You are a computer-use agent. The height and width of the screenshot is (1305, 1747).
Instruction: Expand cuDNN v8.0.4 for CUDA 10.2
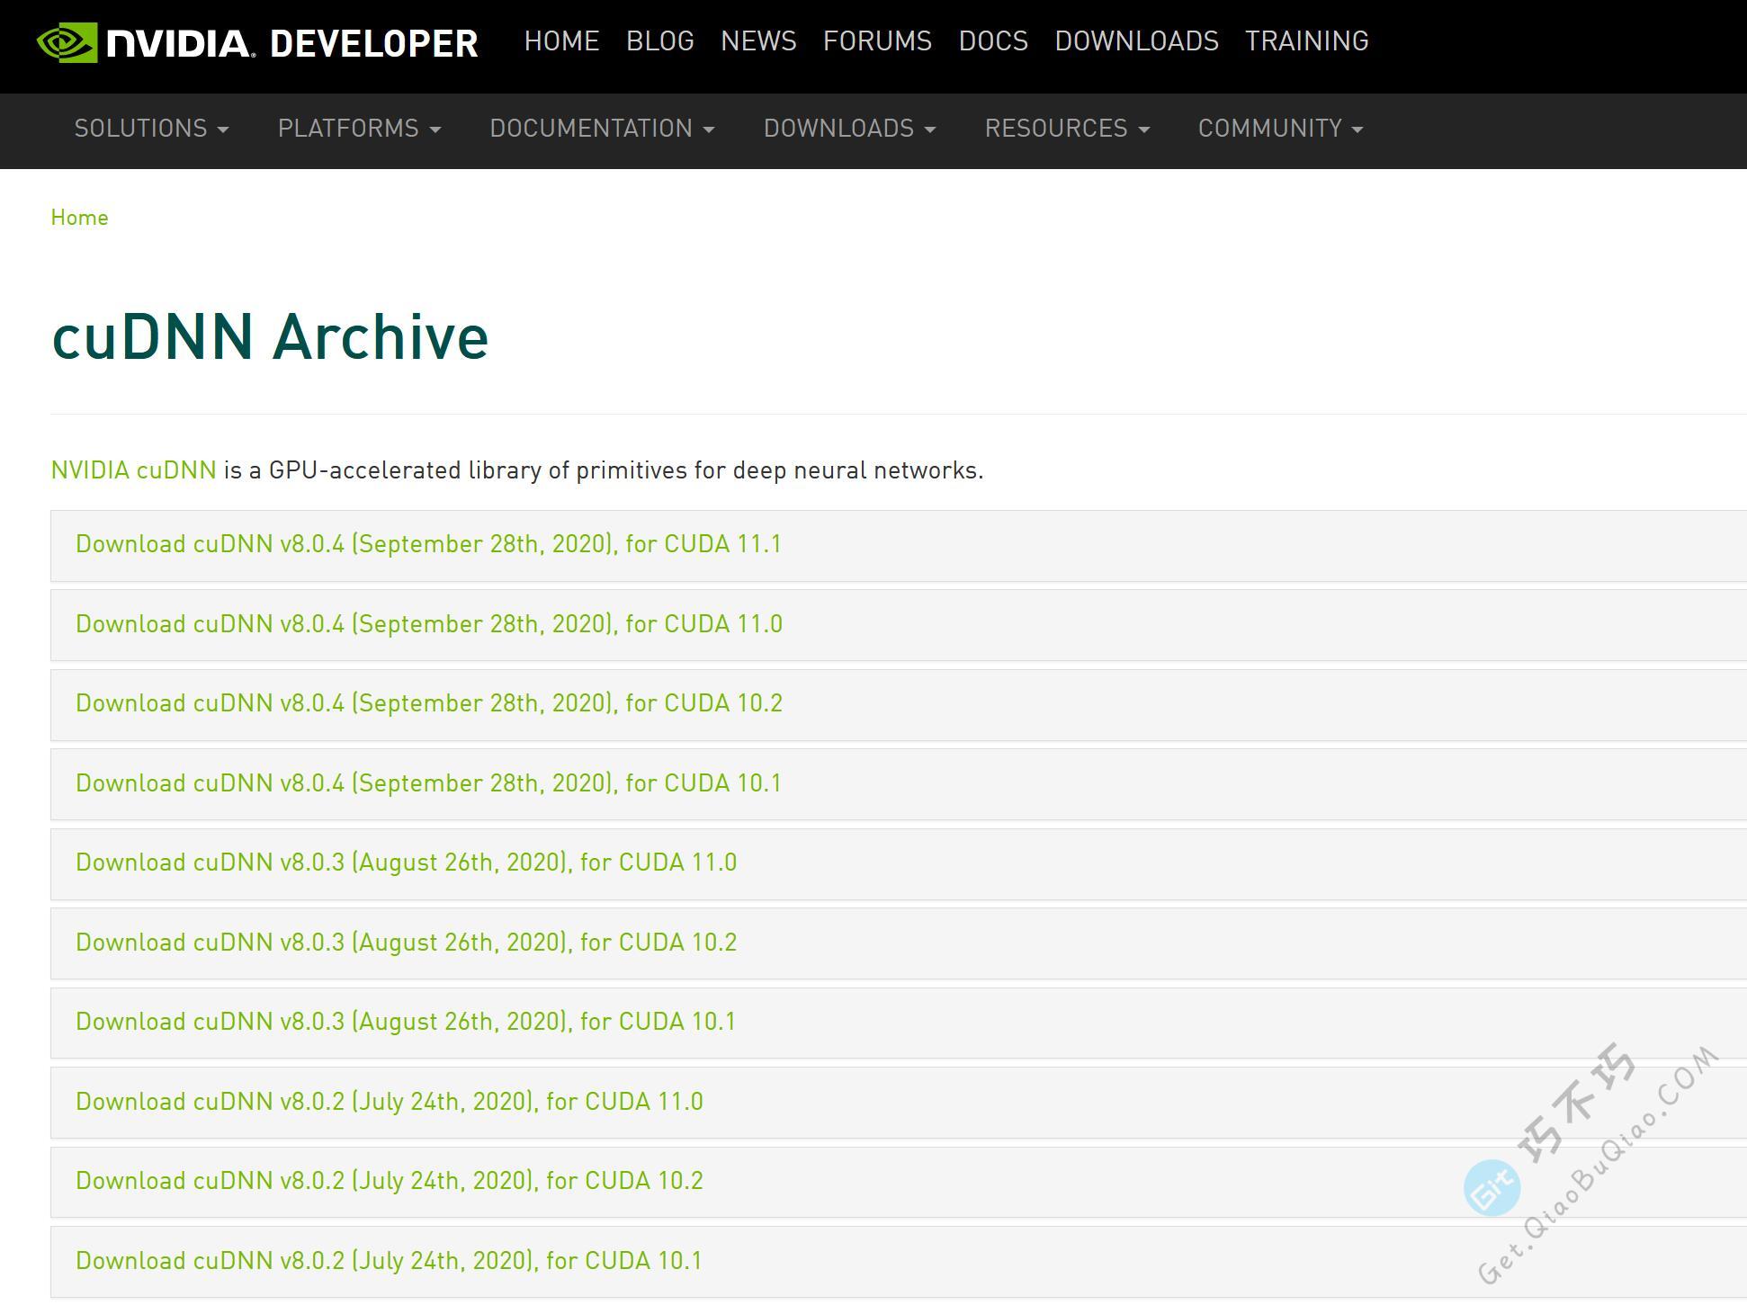[428, 703]
